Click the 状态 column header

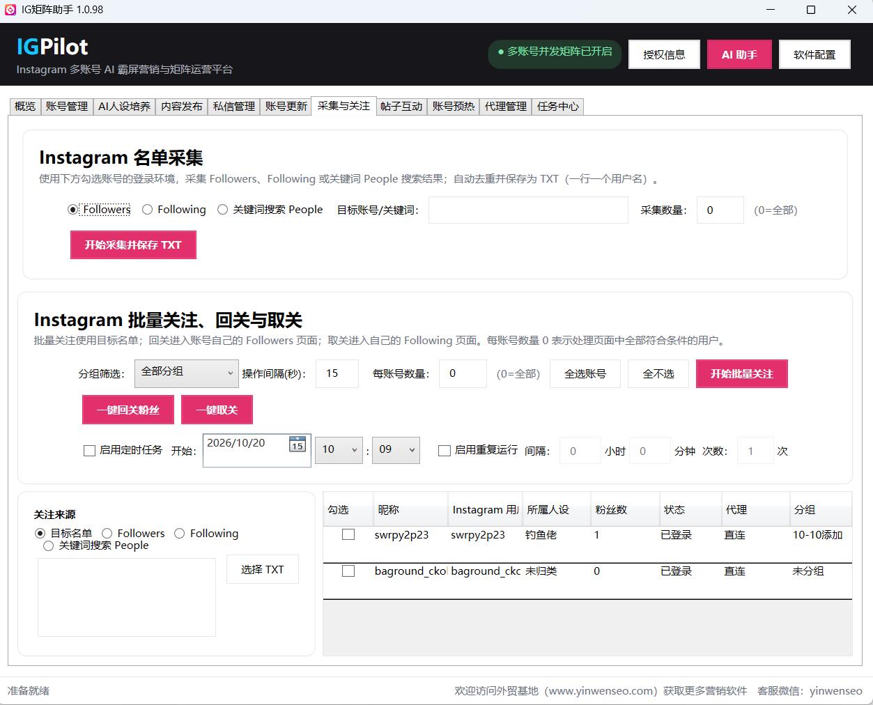[x=690, y=510]
